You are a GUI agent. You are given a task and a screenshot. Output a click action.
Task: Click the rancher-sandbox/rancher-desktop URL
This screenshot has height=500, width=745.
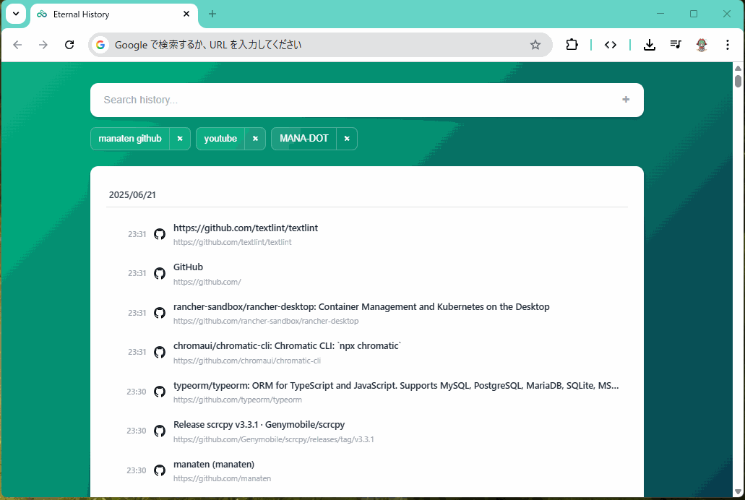[x=266, y=322]
